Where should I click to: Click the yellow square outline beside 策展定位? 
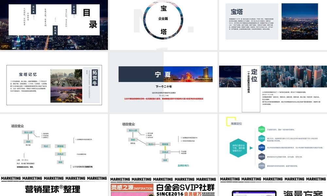[x=231, y=121]
